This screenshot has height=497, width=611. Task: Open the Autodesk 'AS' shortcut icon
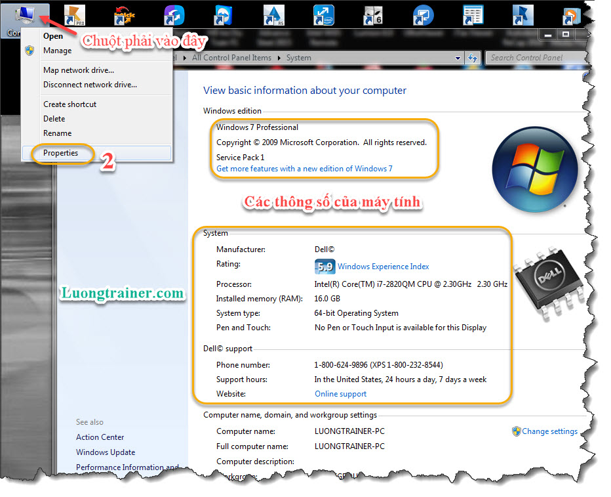point(273,16)
